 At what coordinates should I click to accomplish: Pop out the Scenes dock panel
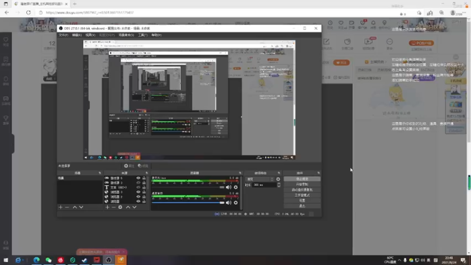[x=99, y=173]
